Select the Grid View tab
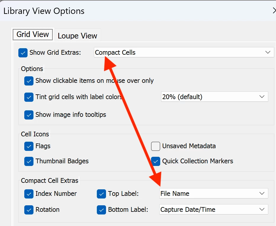Viewport: 276px width, 226px height. click(33, 34)
